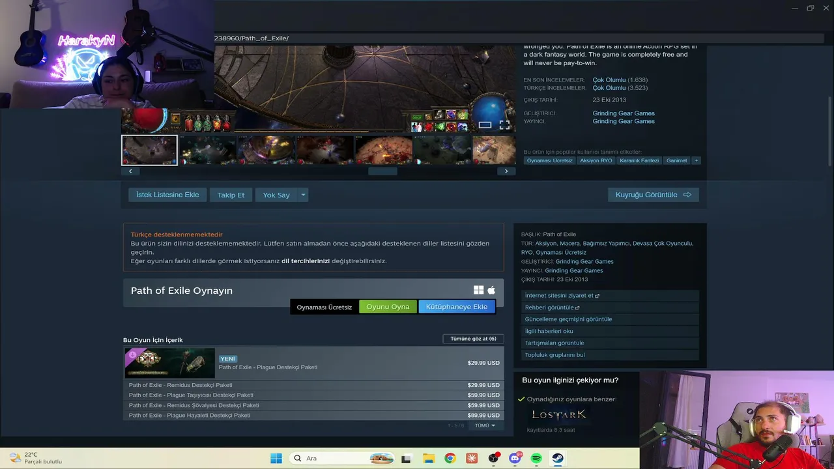
Task: Open the Aksiyon genre link
Action: click(546, 244)
